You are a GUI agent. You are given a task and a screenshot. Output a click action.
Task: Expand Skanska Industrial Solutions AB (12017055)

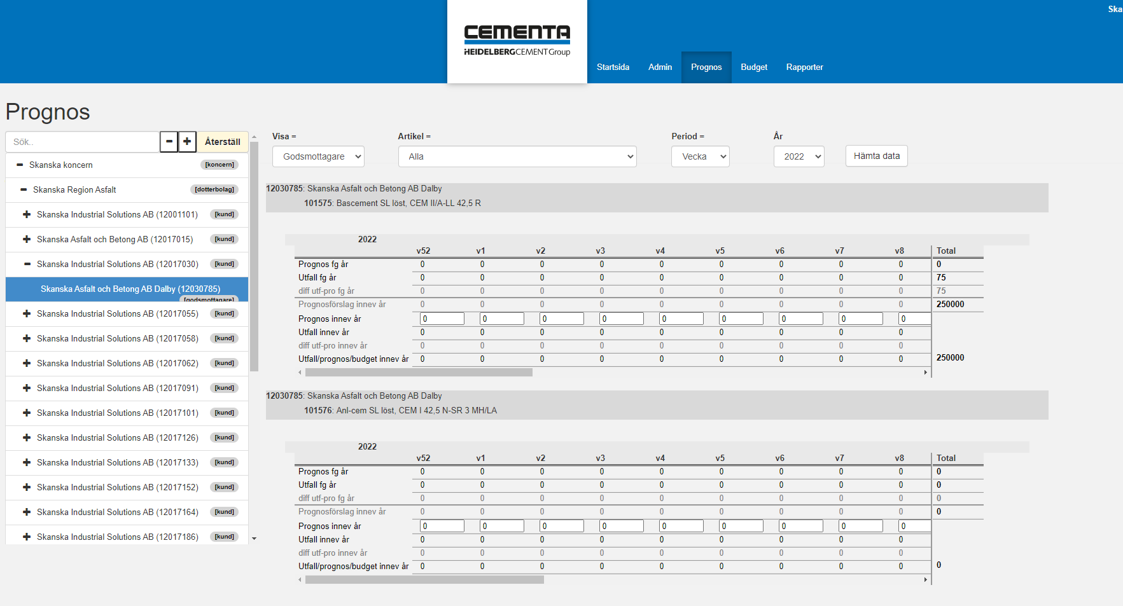27,313
